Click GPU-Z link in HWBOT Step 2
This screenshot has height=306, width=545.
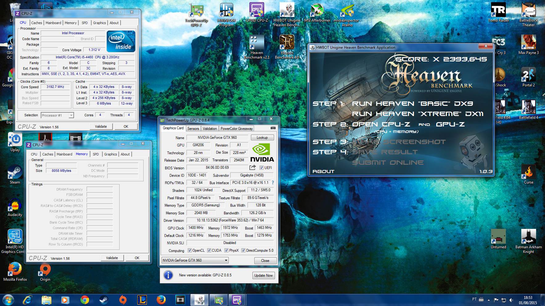pyautogui.click(x=450, y=124)
